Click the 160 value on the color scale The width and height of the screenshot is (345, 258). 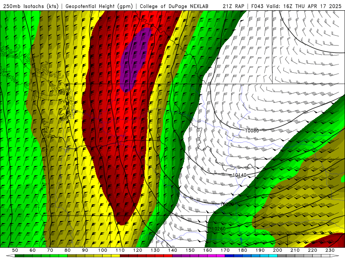[207, 250]
